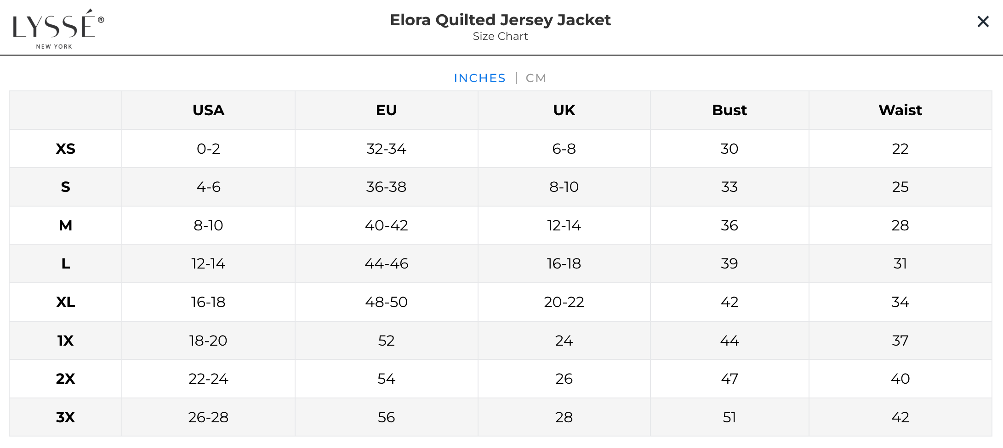Select the INCHES unit option

(x=479, y=78)
